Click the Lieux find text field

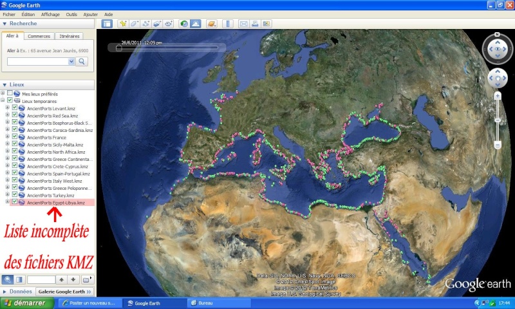[41, 280]
